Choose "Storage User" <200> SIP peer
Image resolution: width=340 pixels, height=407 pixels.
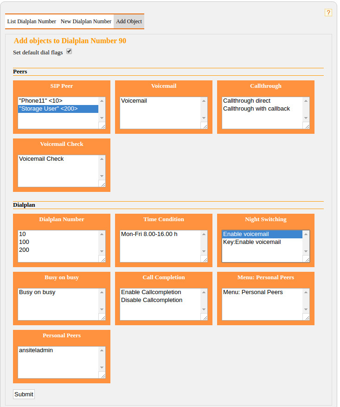click(48, 109)
